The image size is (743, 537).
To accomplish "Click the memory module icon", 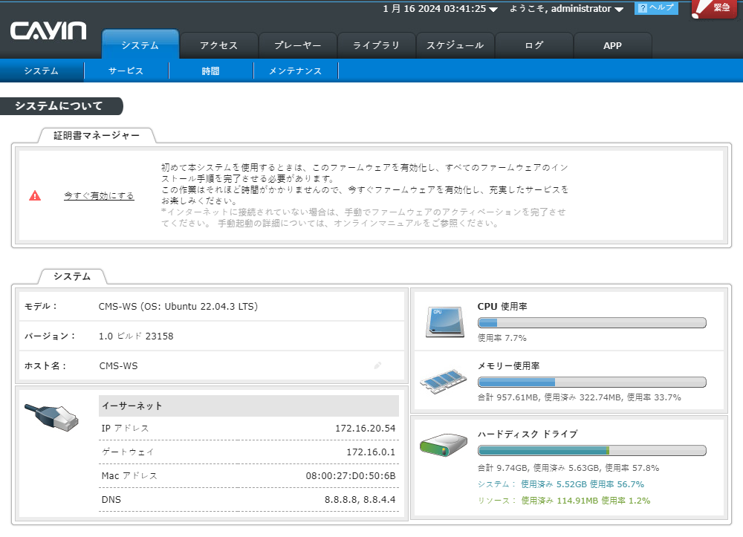I will pyautogui.click(x=444, y=382).
